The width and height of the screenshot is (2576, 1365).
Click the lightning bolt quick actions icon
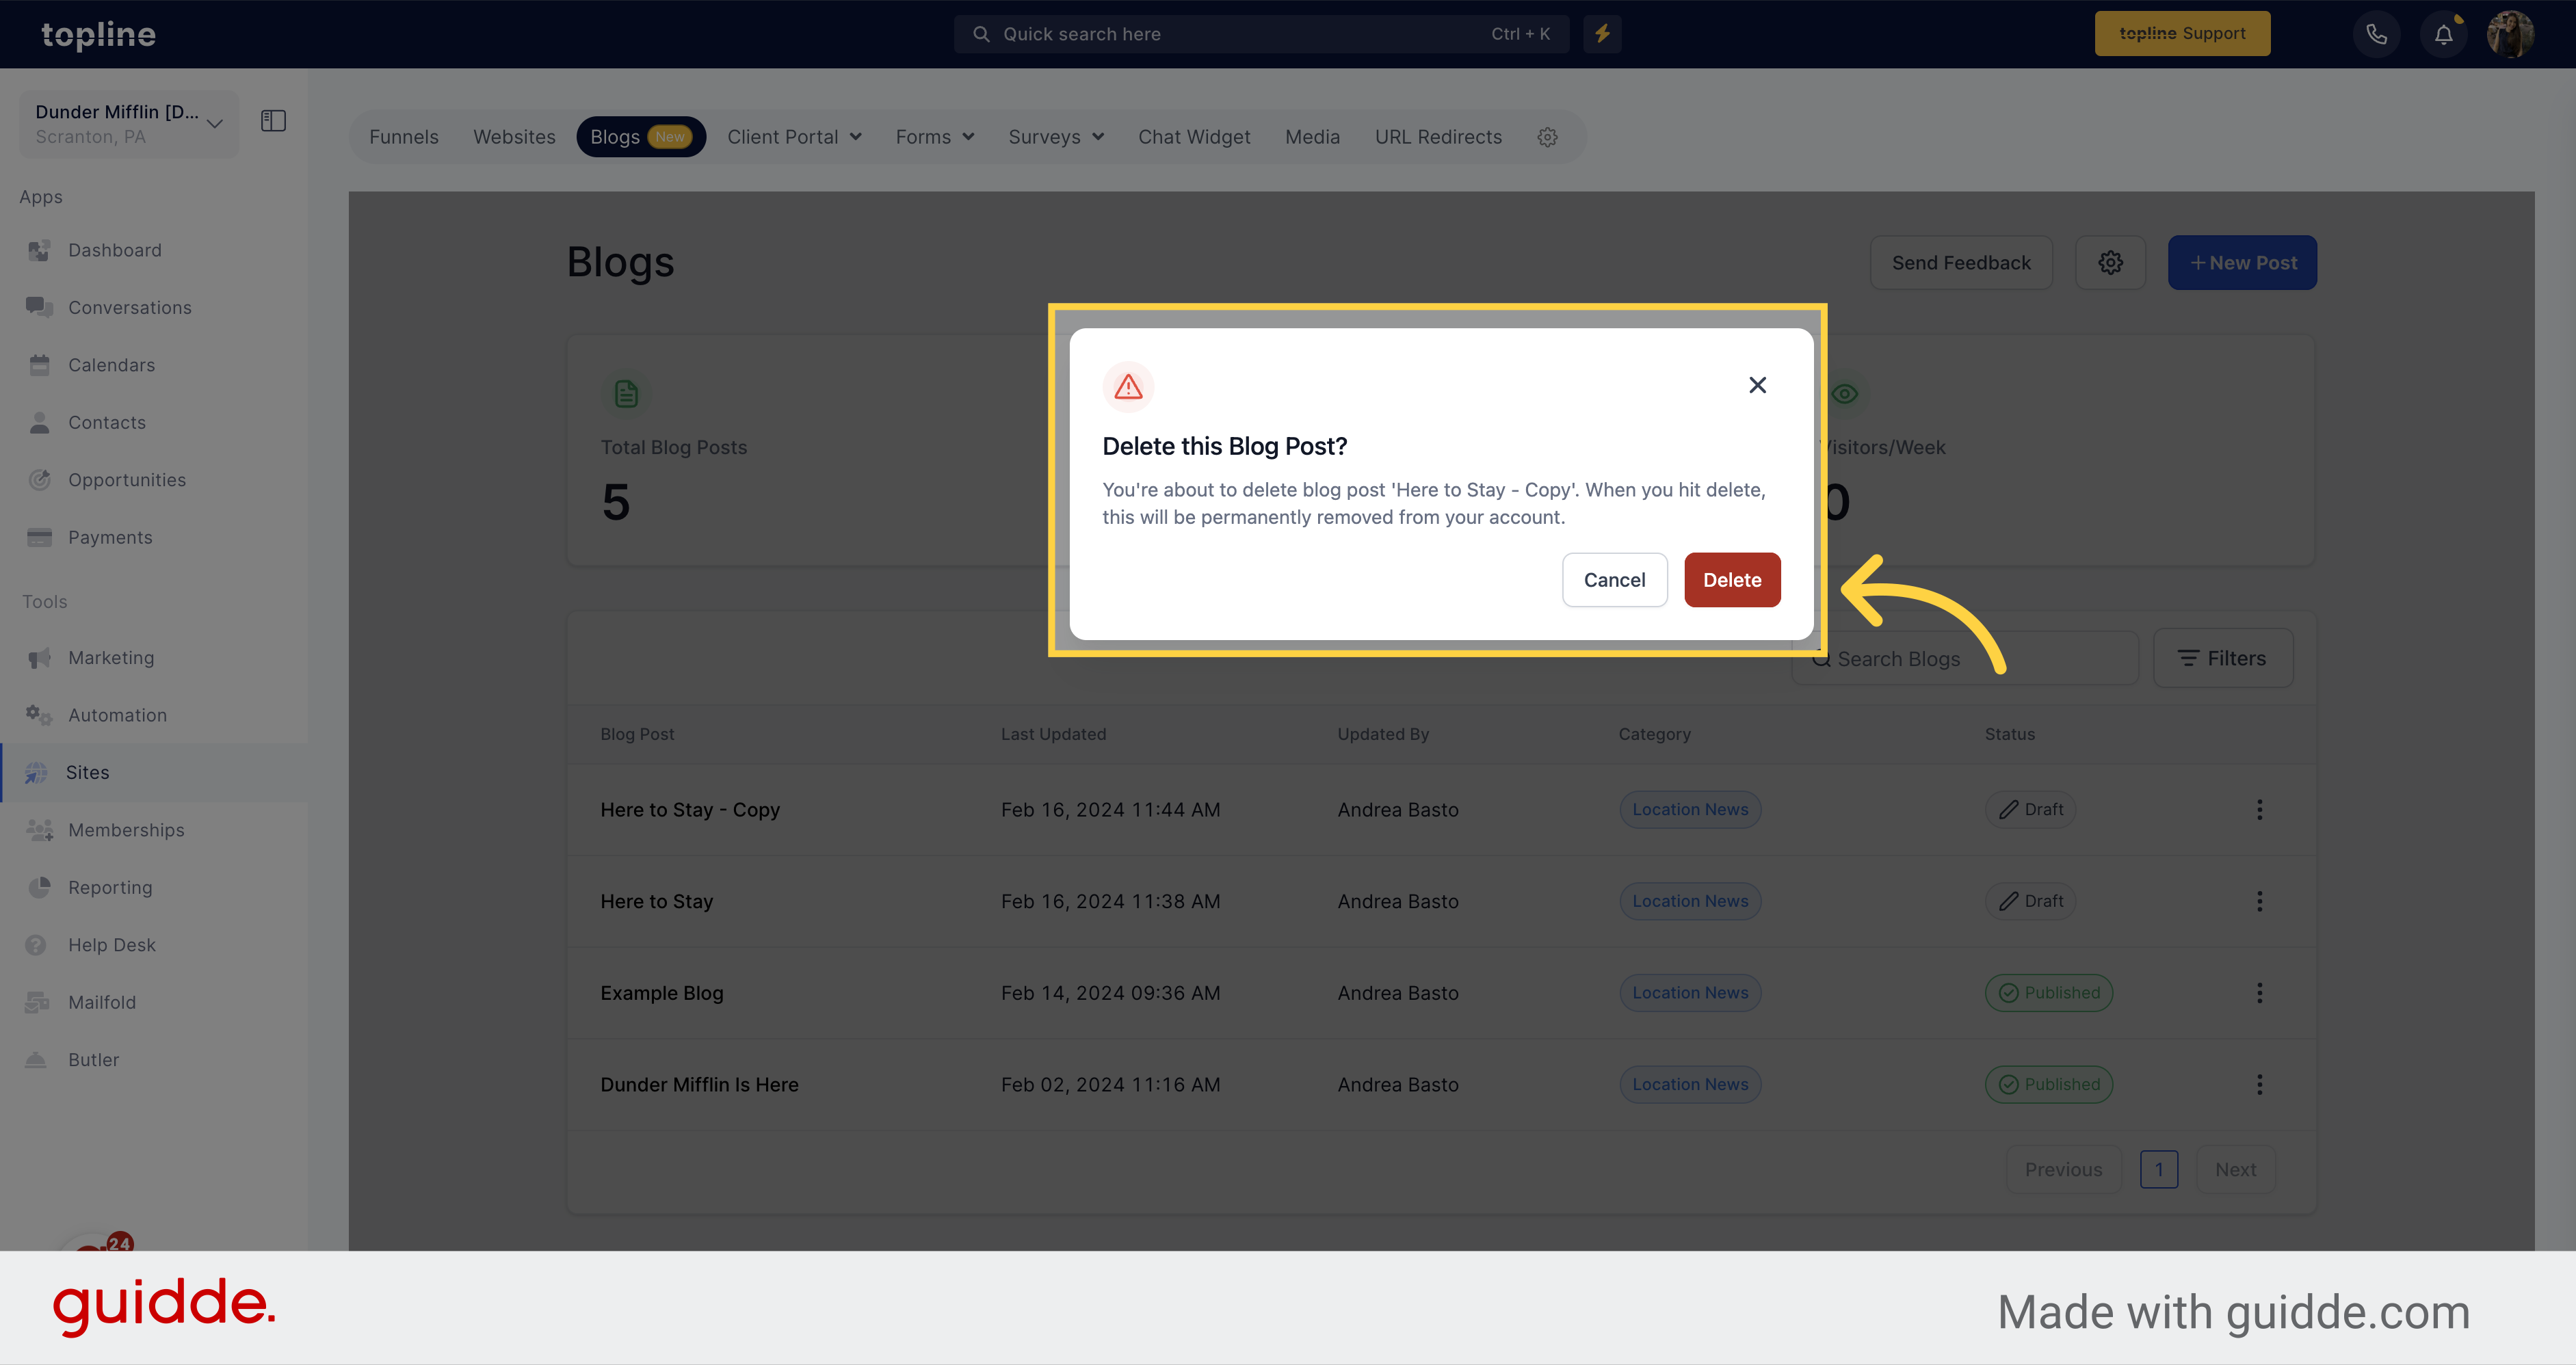click(1602, 34)
